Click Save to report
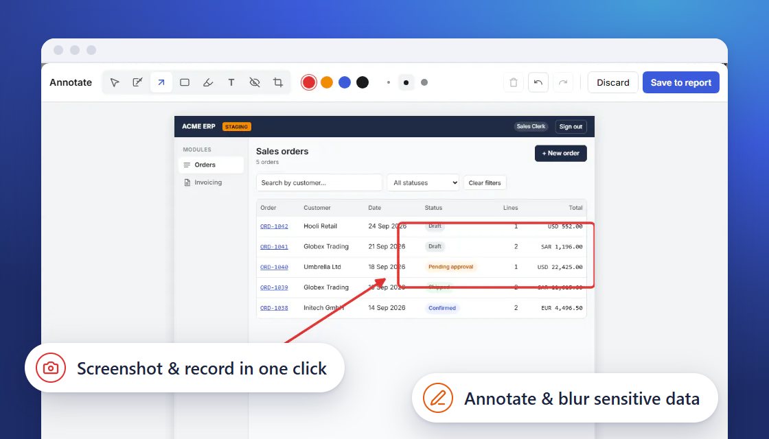The width and height of the screenshot is (769, 439). point(680,82)
